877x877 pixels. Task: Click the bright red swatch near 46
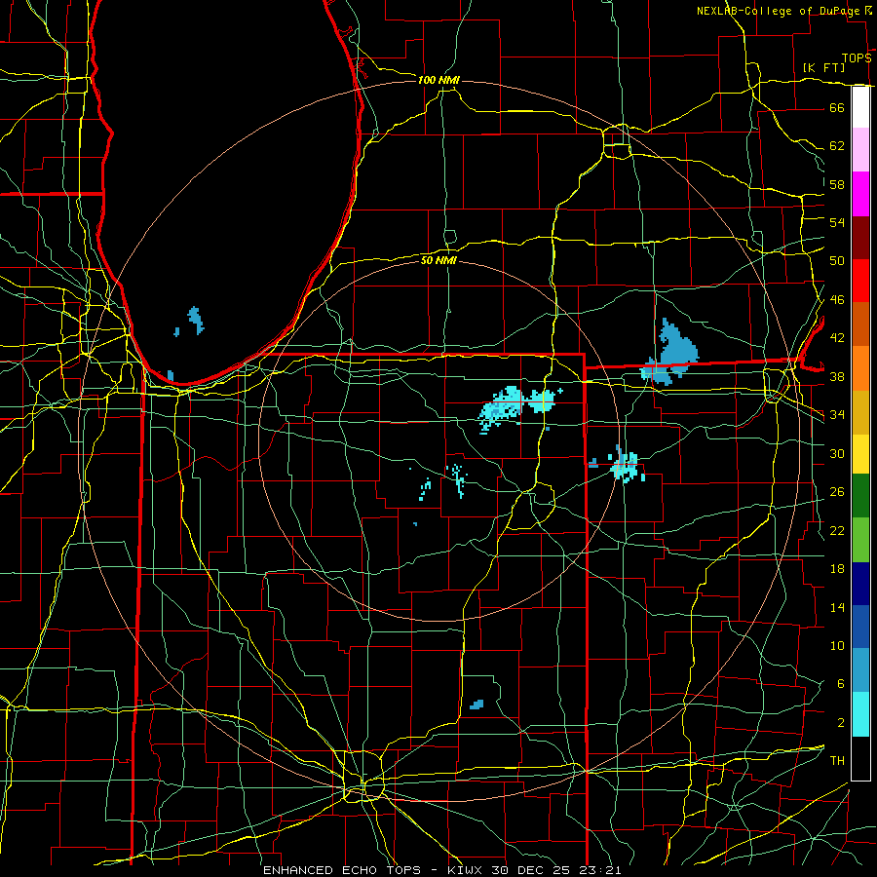click(860, 281)
